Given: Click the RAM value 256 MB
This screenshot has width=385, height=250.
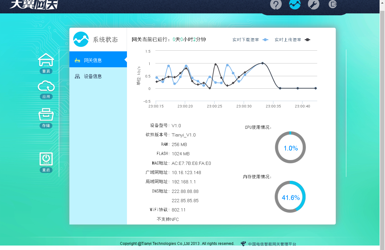Looking at the screenshot, I should pos(179,144).
